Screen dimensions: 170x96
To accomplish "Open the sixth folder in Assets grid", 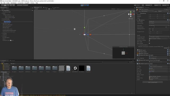I will 48,68.
